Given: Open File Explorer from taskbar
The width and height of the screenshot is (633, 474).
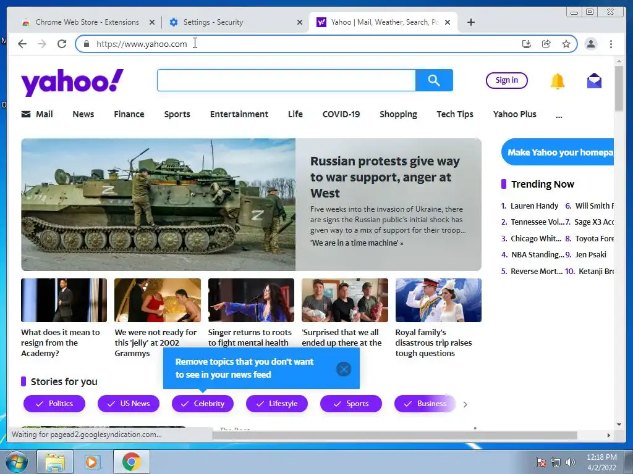Looking at the screenshot, I should click(55, 462).
